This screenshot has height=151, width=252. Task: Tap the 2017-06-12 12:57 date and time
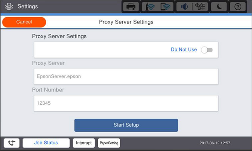click(215, 143)
